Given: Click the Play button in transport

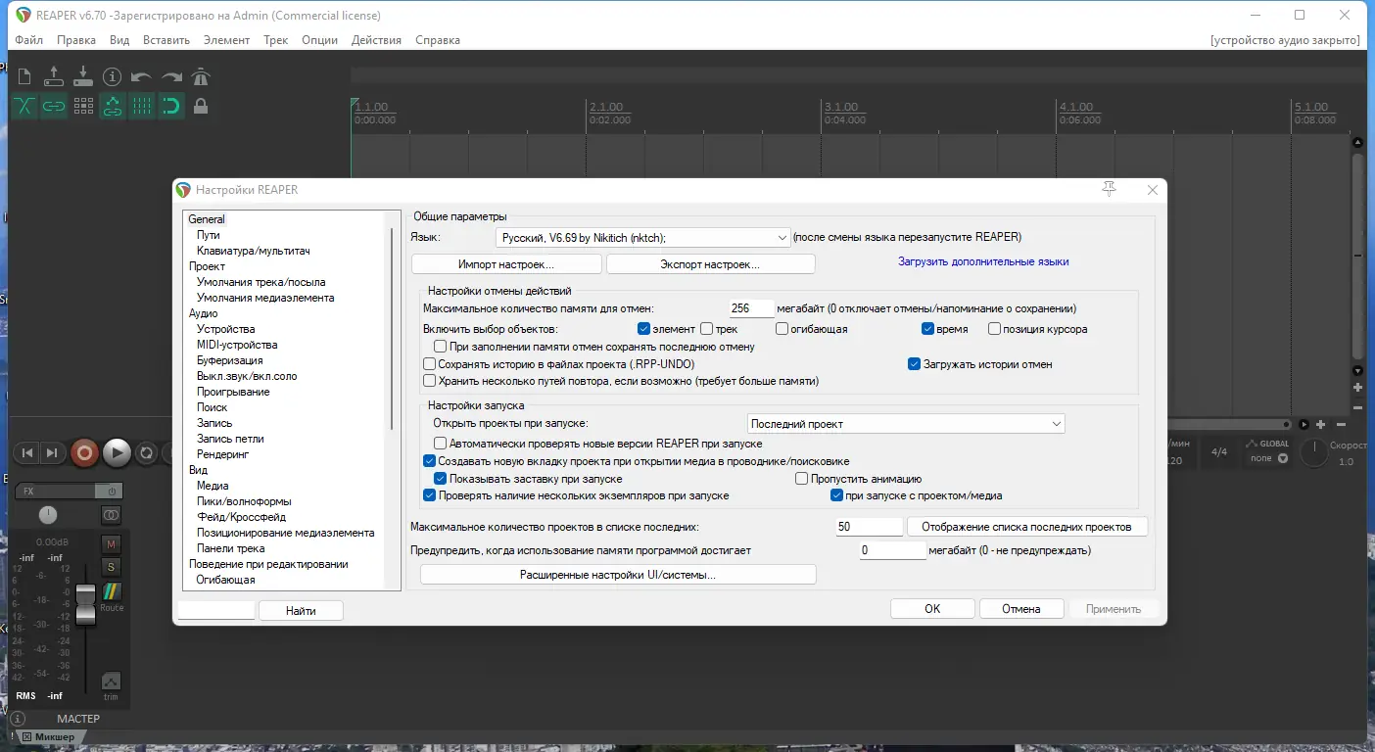Looking at the screenshot, I should (x=117, y=452).
